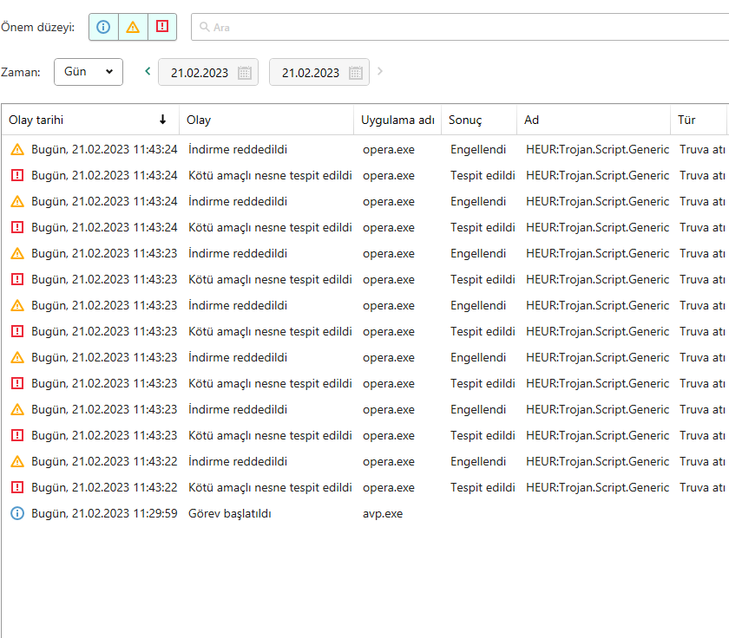This screenshot has width=729, height=638.
Task: Sort by Sonuç column header
Action: click(x=479, y=120)
